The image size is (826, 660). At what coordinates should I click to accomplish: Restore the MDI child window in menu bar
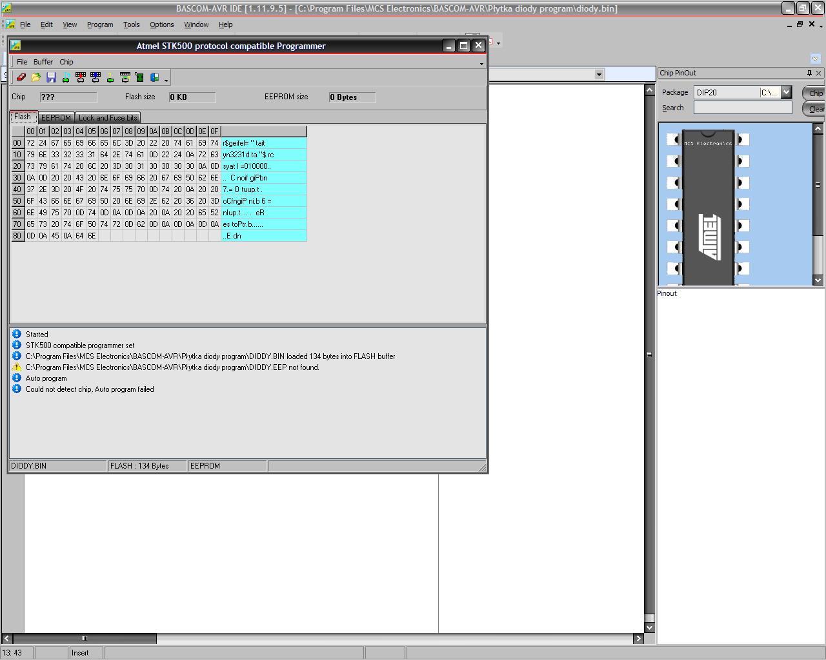tap(800, 24)
